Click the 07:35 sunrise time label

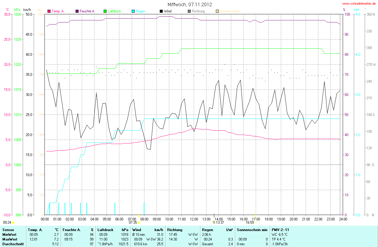pyautogui.click(x=133, y=223)
